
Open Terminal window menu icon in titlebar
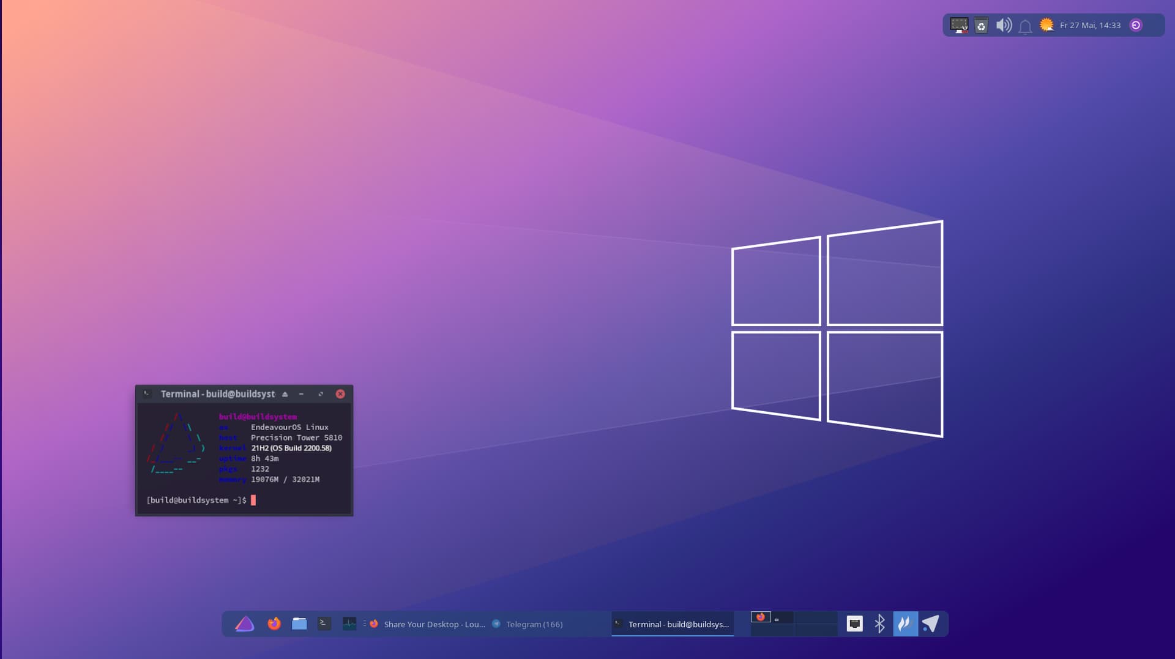[147, 393]
